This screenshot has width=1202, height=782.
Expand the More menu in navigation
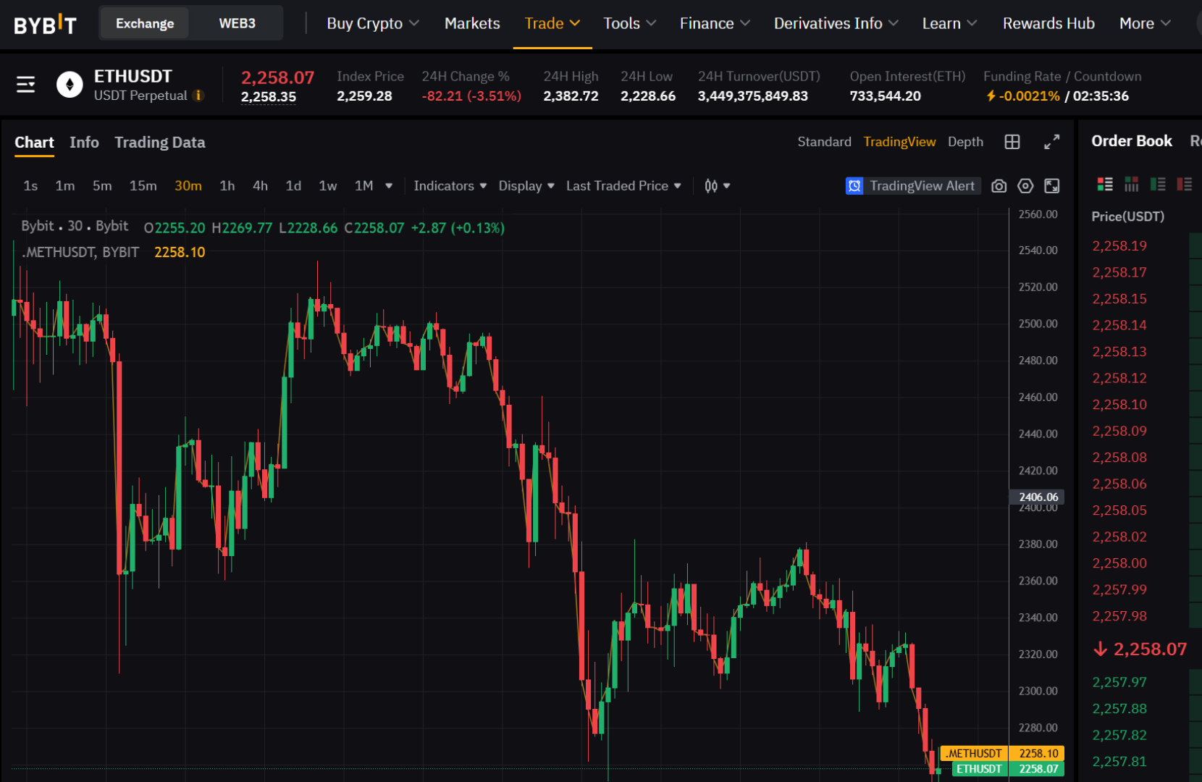coord(1145,23)
